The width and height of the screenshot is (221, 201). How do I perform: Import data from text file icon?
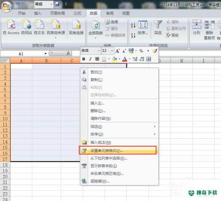[x=39, y=24]
